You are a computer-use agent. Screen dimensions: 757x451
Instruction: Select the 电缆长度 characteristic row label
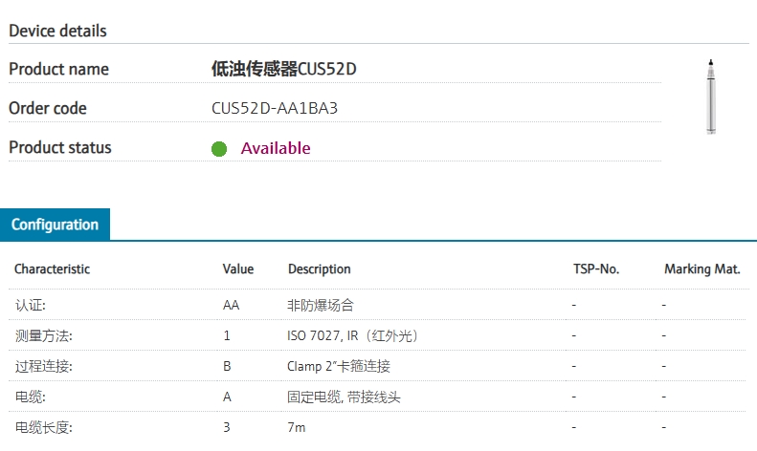click(x=44, y=427)
